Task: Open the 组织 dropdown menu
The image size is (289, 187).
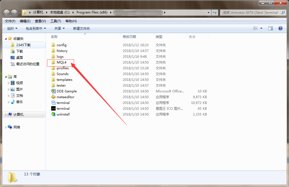Action: click(12, 28)
